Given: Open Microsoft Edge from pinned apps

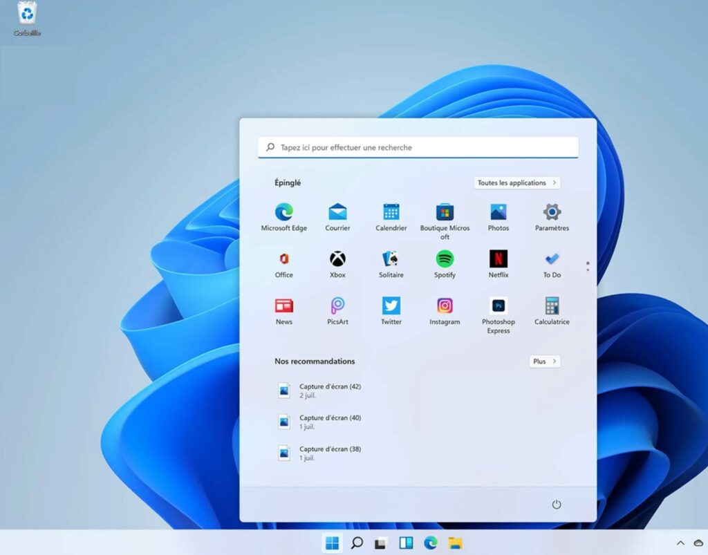Looking at the screenshot, I should click(x=283, y=213).
